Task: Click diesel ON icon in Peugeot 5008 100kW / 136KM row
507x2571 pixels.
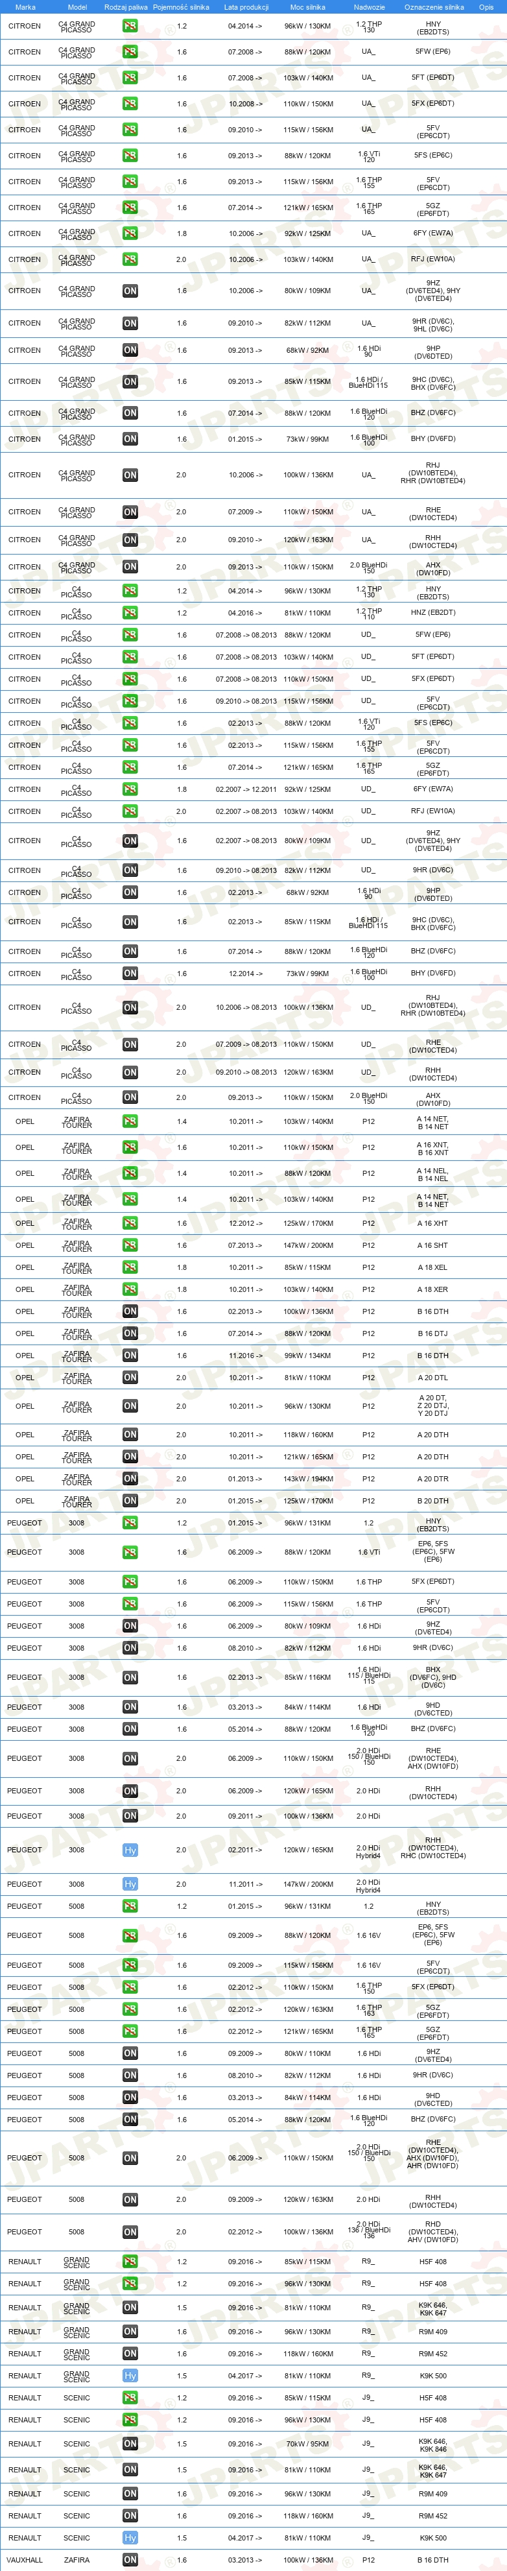Action: [x=130, y=2232]
